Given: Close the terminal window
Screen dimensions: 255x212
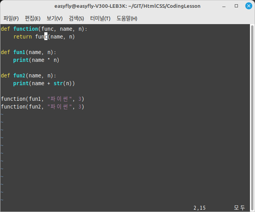Looking at the screenshot, I should coord(249,6).
